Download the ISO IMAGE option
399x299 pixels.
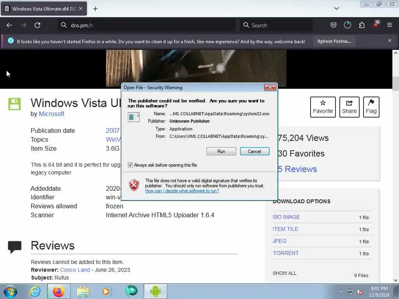pos(286,217)
